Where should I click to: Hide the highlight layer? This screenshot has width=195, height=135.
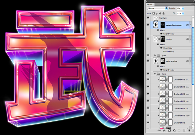click(148, 18)
